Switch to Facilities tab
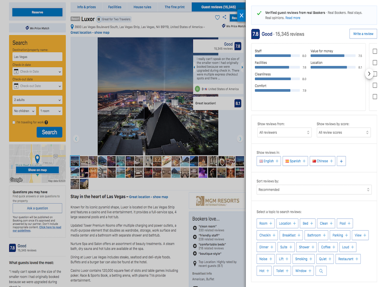Screen dimensions: 382x287 point(115,7)
